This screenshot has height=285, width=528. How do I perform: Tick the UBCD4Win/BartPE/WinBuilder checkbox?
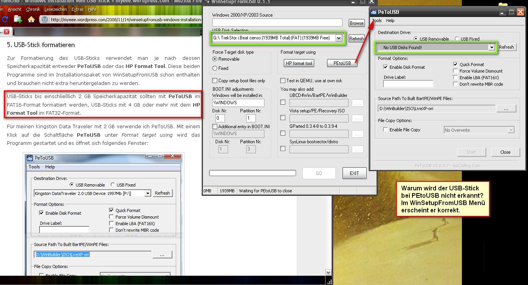tap(283, 103)
